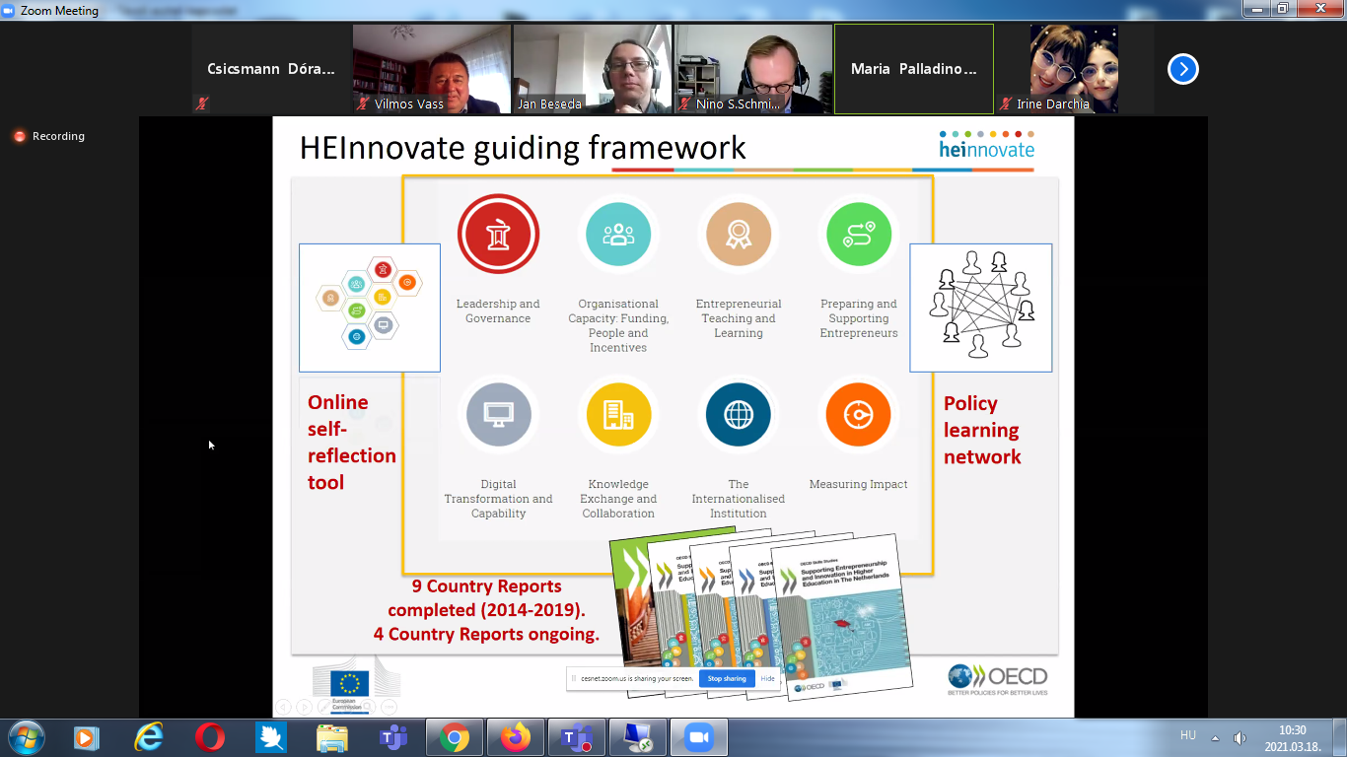The height and width of the screenshot is (757, 1347).
Task: Click the Digital Transformation and Capability icon
Action: pyautogui.click(x=498, y=415)
